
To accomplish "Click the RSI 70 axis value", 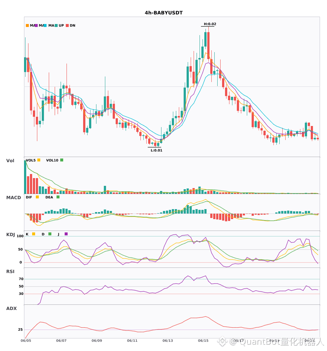I will click(x=21, y=279).
